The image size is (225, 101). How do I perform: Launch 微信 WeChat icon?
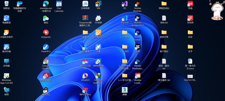click(46, 18)
